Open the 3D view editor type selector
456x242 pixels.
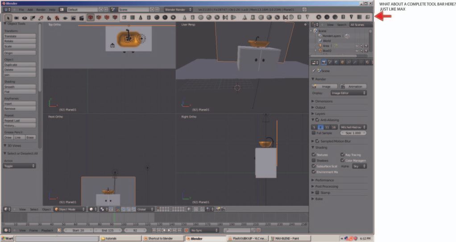point(7,209)
